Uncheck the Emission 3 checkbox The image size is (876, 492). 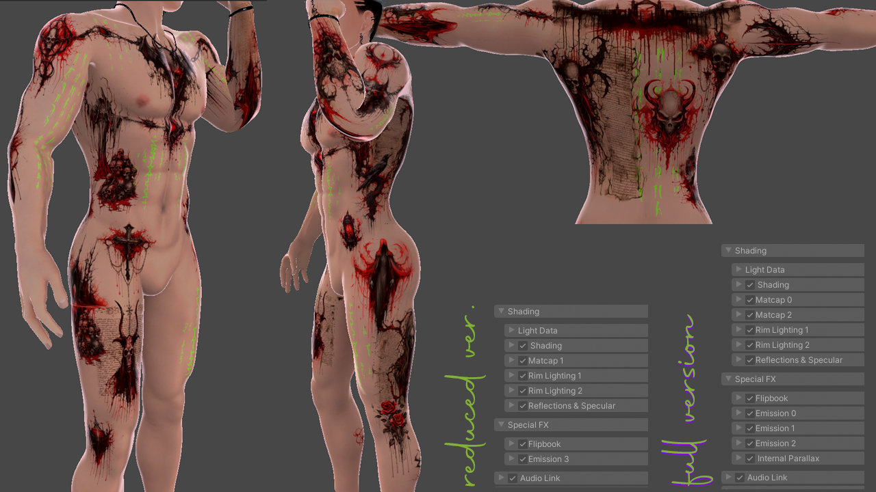click(x=523, y=459)
